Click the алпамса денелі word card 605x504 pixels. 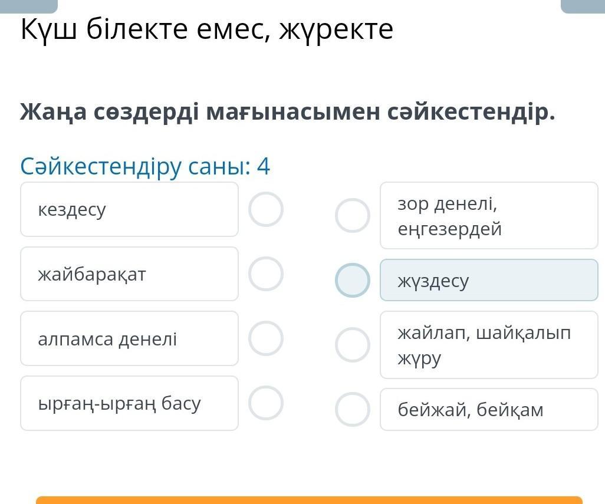click(x=129, y=338)
